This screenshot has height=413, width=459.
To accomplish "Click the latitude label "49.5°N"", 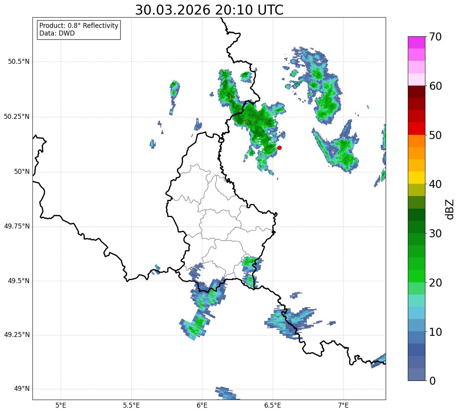I will click(x=18, y=281).
